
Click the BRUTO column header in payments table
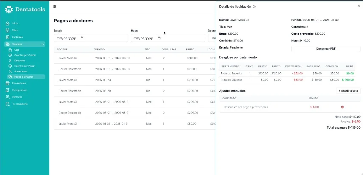click(x=190, y=50)
